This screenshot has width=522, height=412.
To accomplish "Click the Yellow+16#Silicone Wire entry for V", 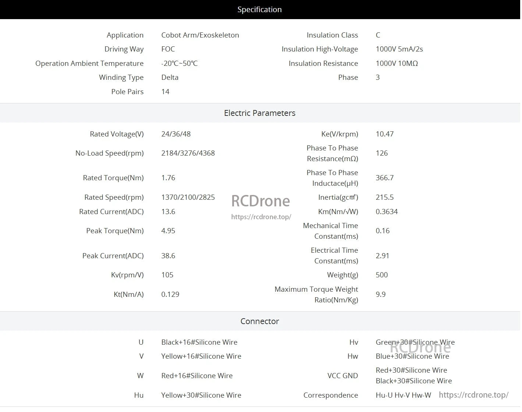I will [201, 356].
